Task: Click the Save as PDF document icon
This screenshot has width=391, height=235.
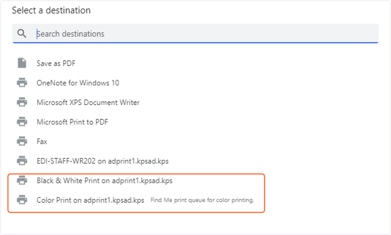Action: [x=22, y=63]
